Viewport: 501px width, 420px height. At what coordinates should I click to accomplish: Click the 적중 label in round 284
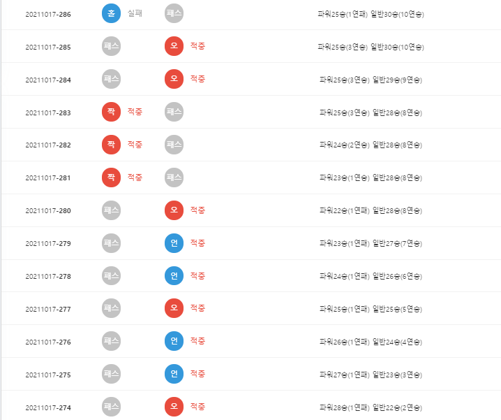click(197, 79)
